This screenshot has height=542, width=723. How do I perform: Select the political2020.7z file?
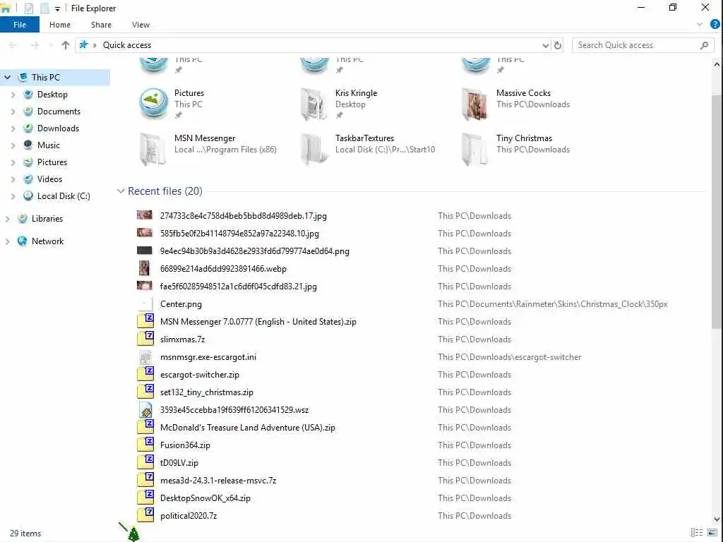pos(189,516)
